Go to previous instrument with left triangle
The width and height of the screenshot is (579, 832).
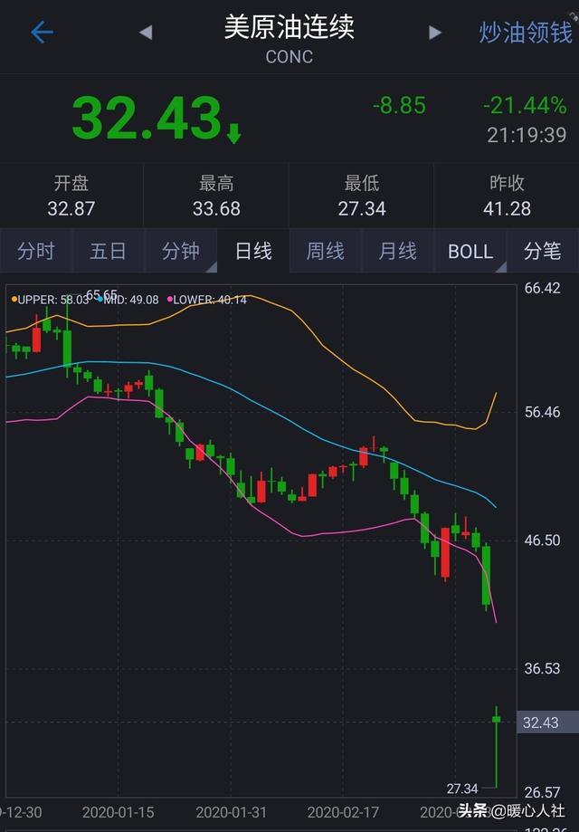tap(146, 33)
